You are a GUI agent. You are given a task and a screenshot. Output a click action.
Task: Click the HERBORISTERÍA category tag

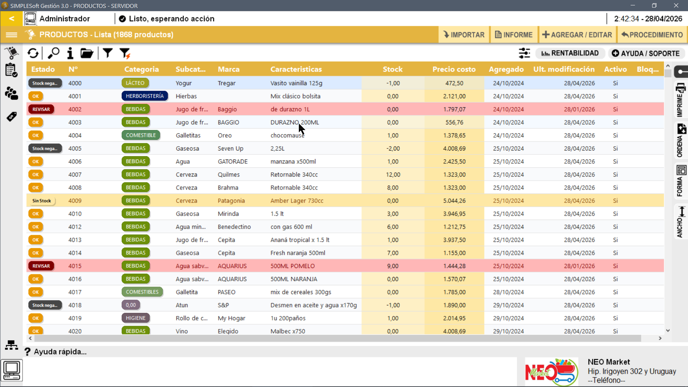click(145, 96)
